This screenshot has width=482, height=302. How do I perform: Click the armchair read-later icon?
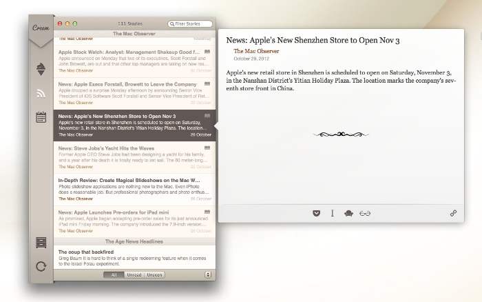coord(348,213)
